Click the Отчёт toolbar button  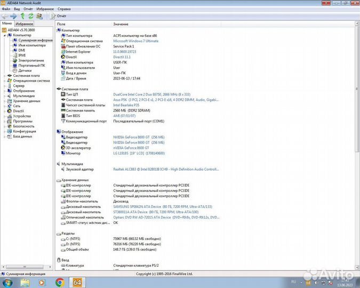(x=58, y=16)
